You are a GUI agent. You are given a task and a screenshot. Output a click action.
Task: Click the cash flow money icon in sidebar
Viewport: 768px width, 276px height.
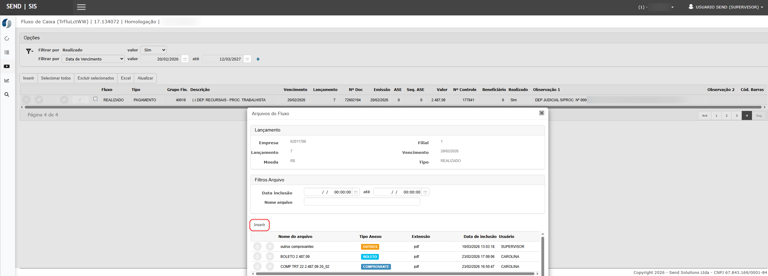(x=7, y=67)
